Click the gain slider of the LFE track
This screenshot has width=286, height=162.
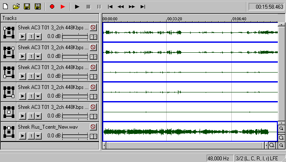click(x=75, y=116)
